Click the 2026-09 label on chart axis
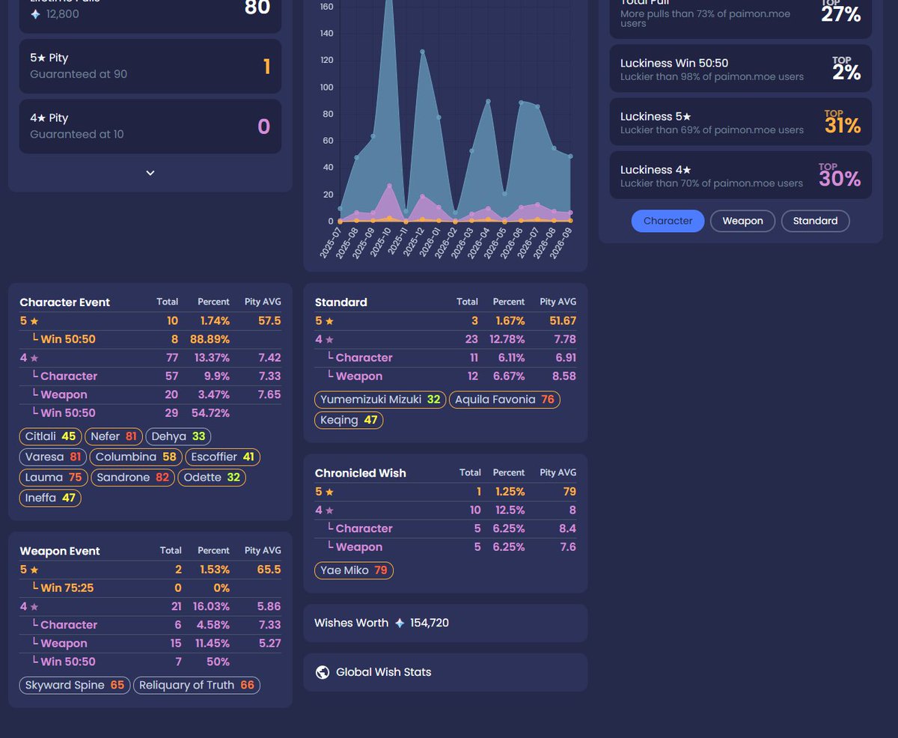Viewport: 898px width, 738px height. click(x=561, y=243)
